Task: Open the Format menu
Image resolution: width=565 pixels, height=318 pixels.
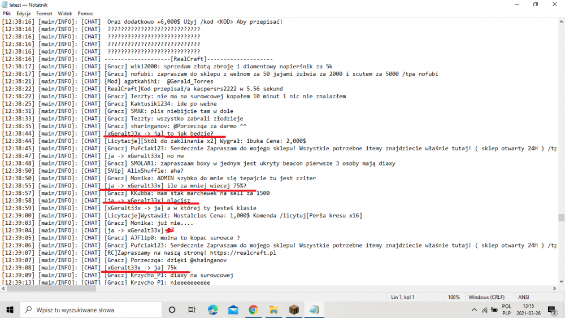Action: click(44, 13)
